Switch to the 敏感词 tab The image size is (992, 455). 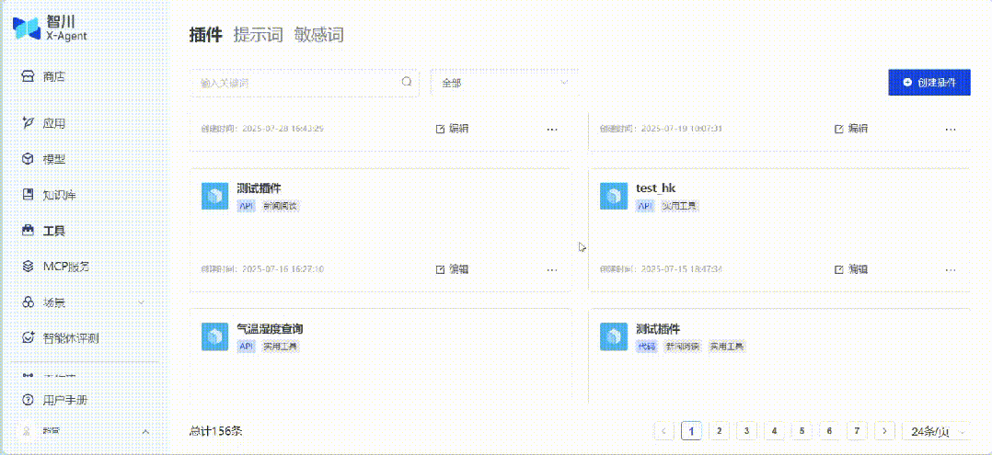click(318, 35)
